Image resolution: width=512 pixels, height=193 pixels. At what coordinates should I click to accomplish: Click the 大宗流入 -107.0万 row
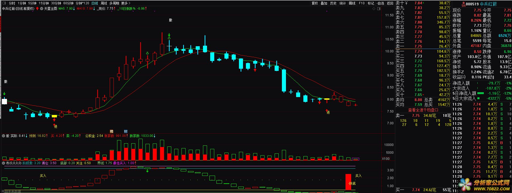482,88
